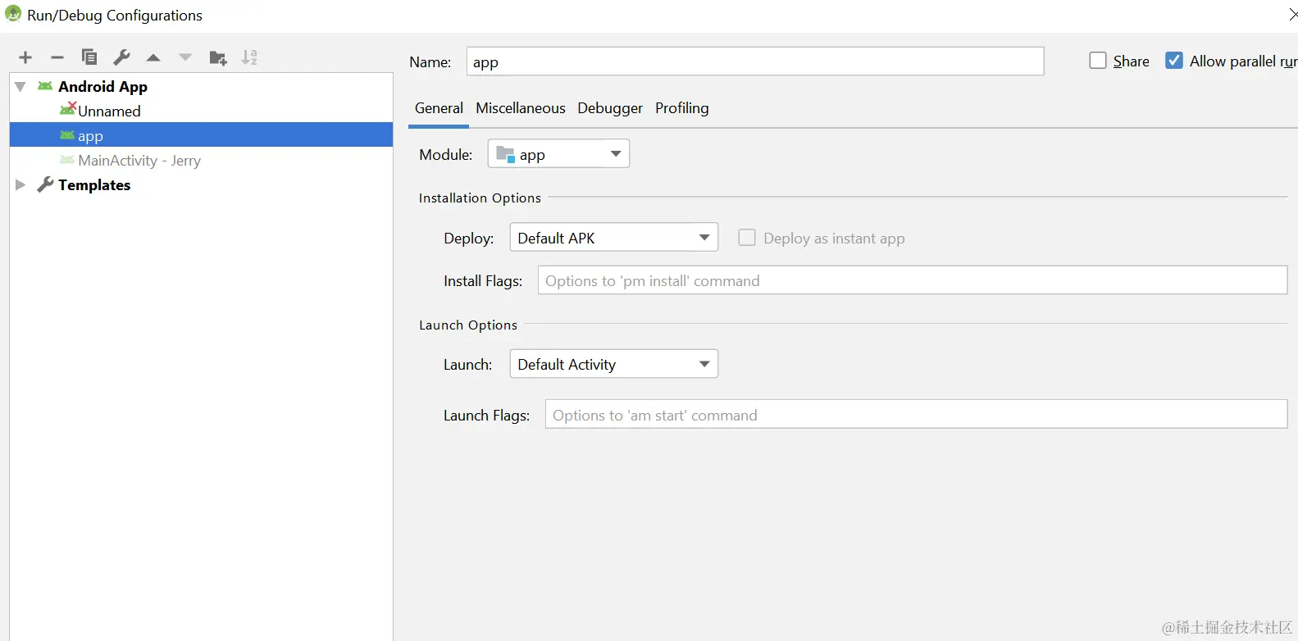Screen dimensions: 1298x641
Task: Click the Install Flags input field
Action: (x=913, y=280)
